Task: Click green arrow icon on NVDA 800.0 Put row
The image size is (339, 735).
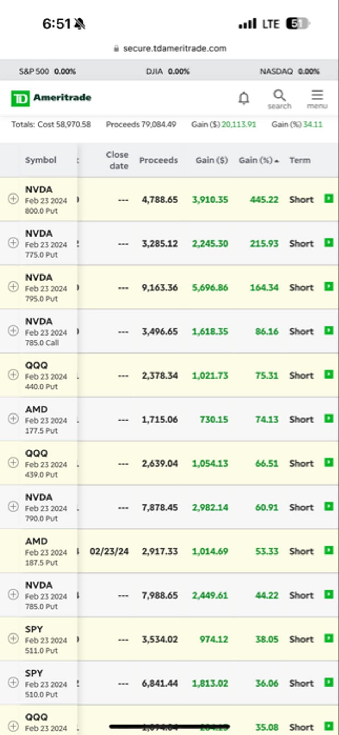Action: pyautogui.click(x=329, y=198)
